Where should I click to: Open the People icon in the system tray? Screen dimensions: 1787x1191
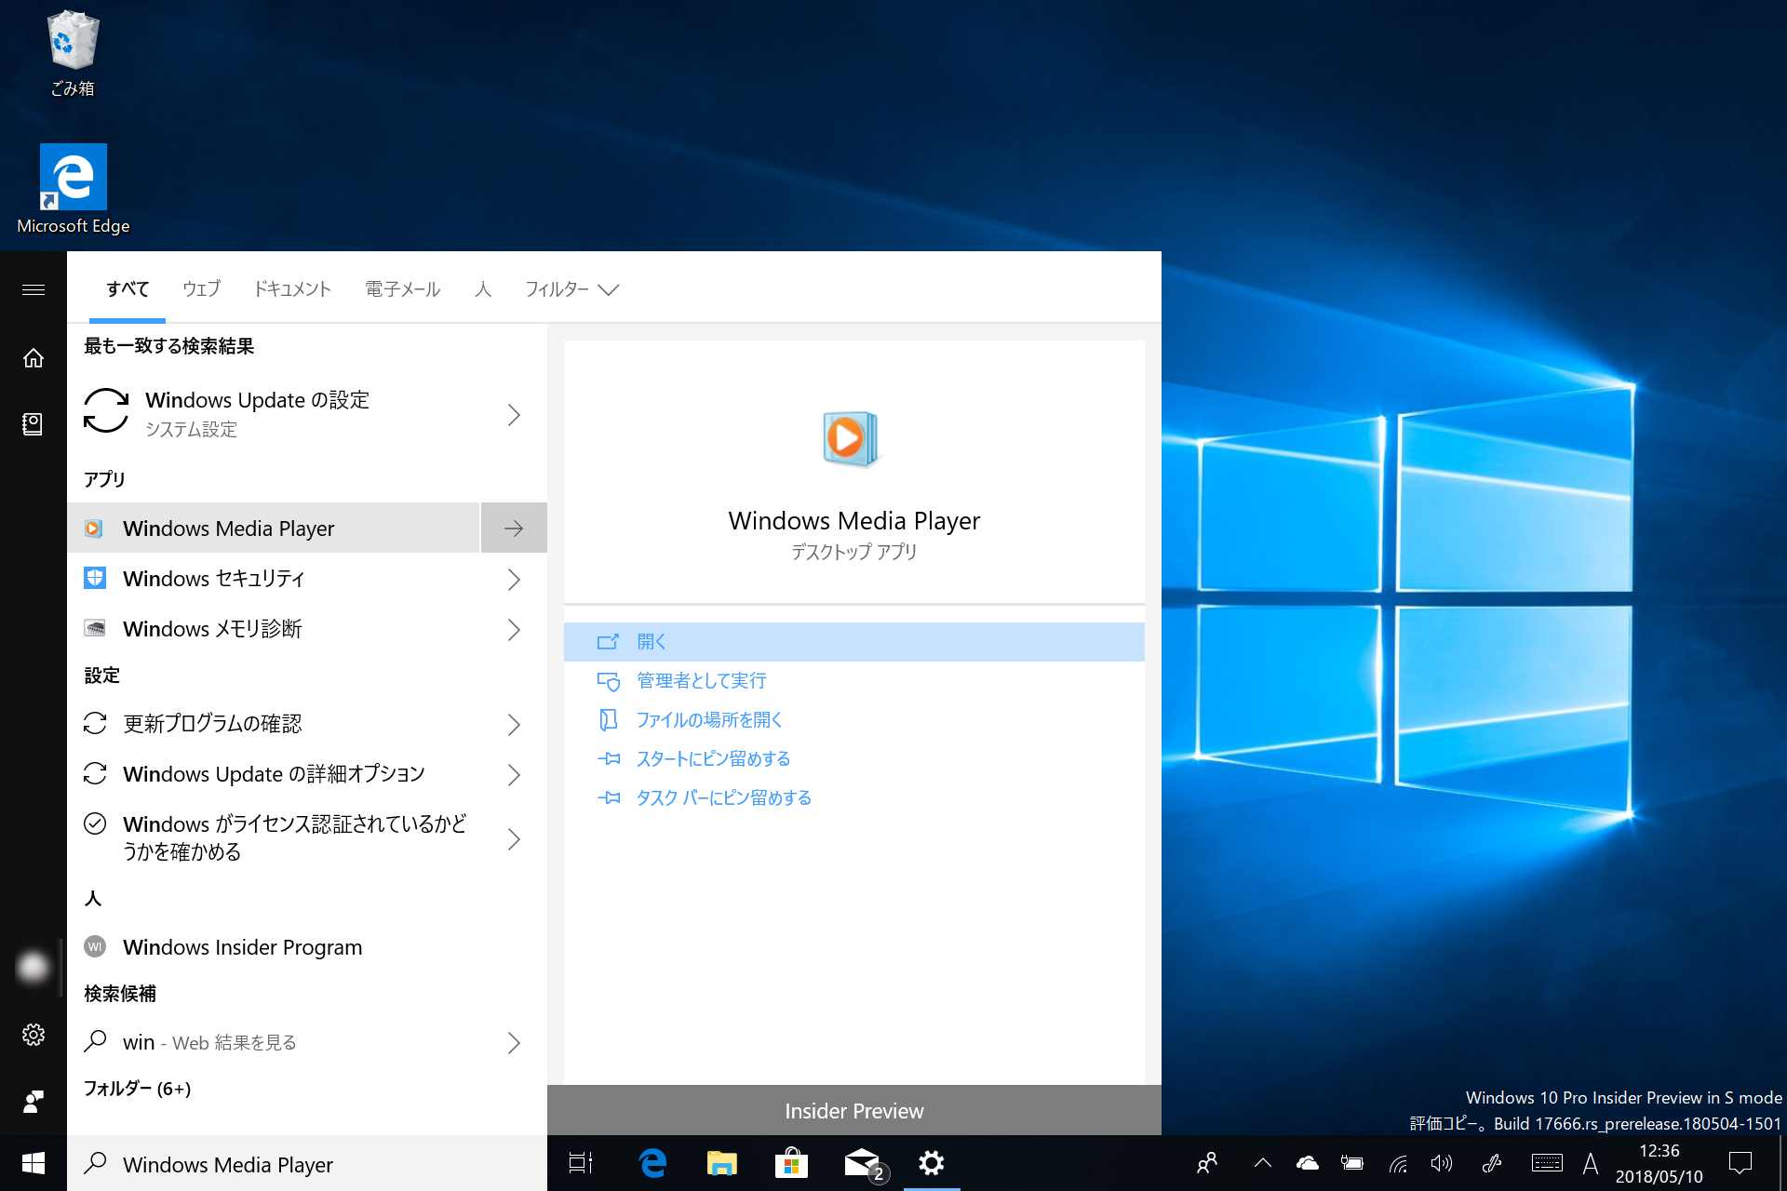tap(1205, 1163)
